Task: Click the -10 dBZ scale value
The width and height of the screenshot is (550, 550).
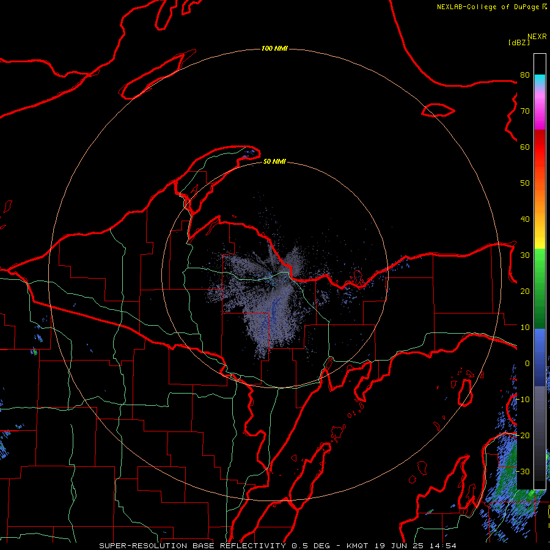Action: point(522,400)
